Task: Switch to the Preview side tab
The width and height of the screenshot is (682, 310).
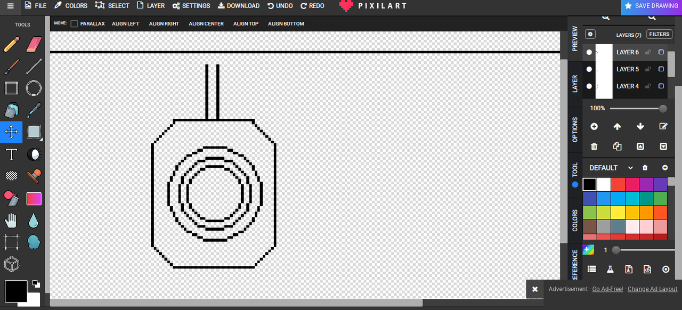Action: pyautogui.click(x=574, y=38)
